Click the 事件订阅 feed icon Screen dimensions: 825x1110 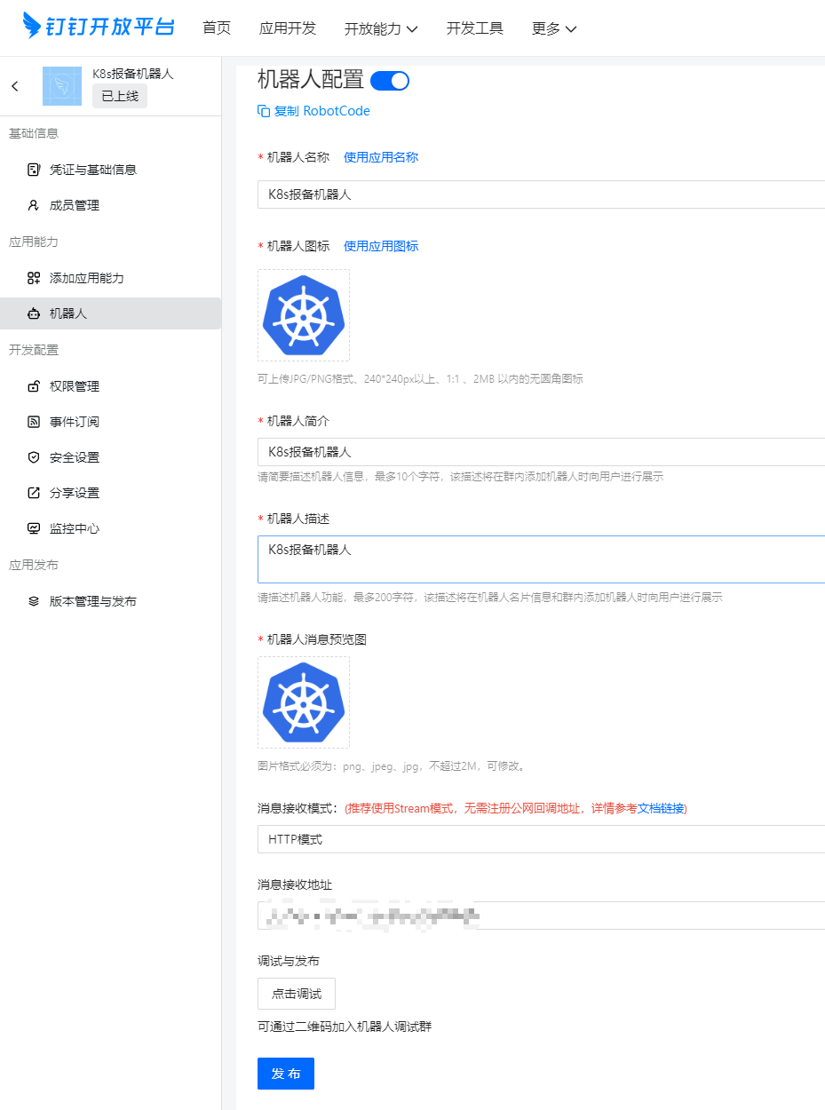tap(34, 422)
